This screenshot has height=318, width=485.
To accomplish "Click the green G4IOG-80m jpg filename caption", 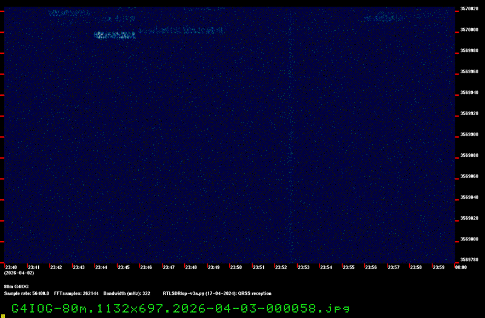I will click(181, 308).
